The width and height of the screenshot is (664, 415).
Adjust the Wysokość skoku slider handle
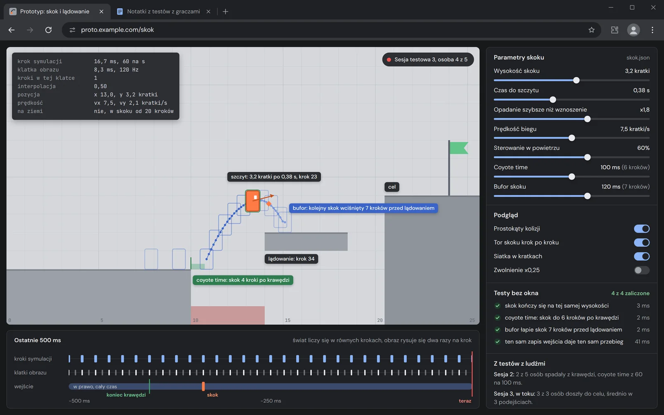point(576,80)
